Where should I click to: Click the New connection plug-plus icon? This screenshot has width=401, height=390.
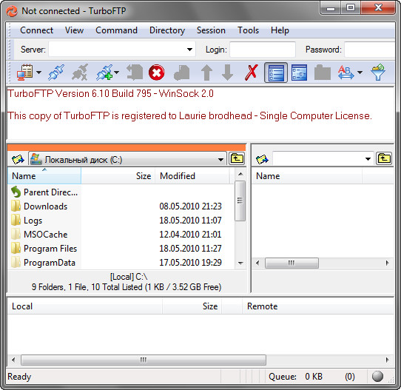pos(105,73)
